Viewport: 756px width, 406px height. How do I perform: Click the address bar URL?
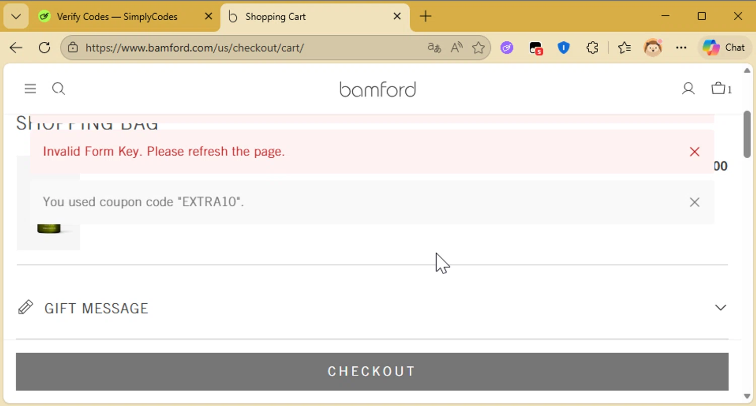(x=195, y=48)
